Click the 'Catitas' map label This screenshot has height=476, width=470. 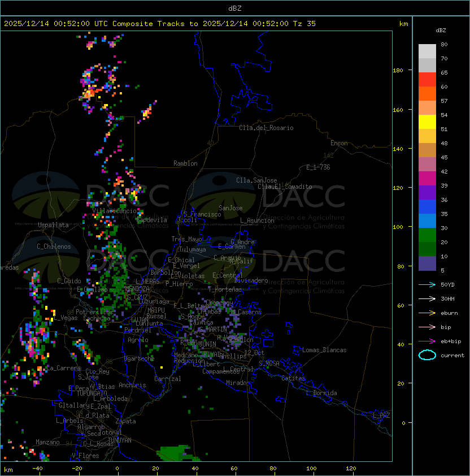point(293,378)
